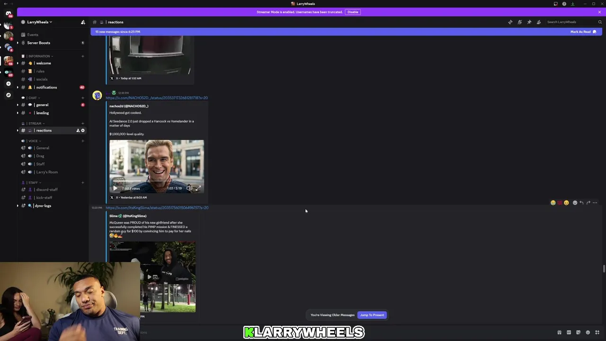Click reactions channel create invite icon
This screenshot has height=341, width=606.
point(78,130)
